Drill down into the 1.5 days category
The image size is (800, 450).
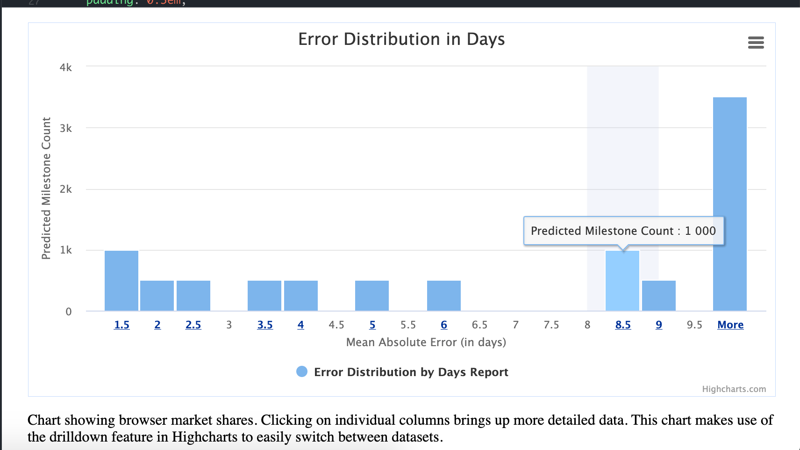coord(121,324)
